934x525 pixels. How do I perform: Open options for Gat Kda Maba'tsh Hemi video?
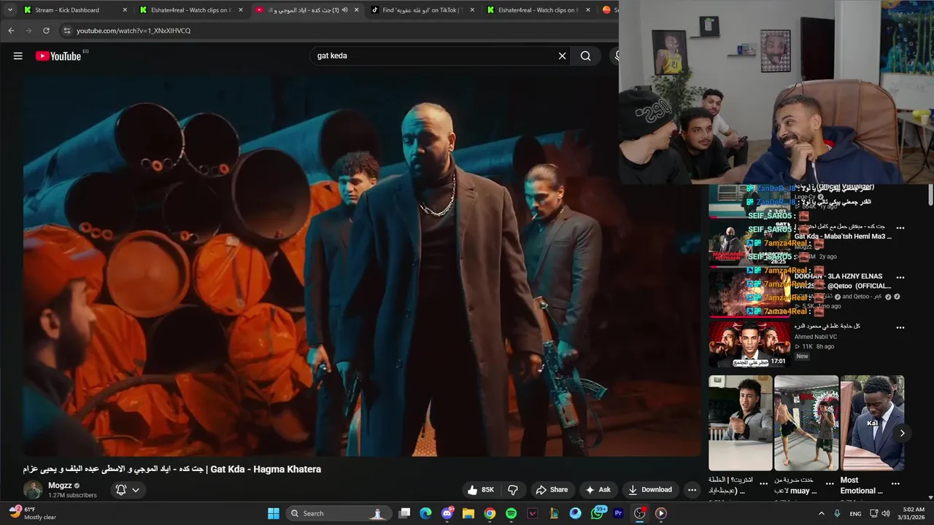pyautogui.click(x=900, y=227)
